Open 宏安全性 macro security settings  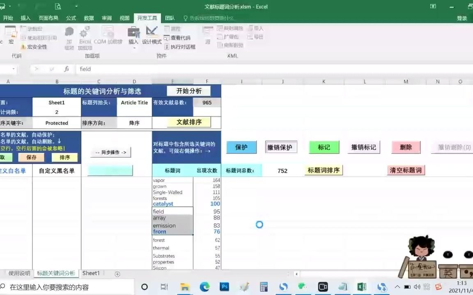click(x=36, y=47)
